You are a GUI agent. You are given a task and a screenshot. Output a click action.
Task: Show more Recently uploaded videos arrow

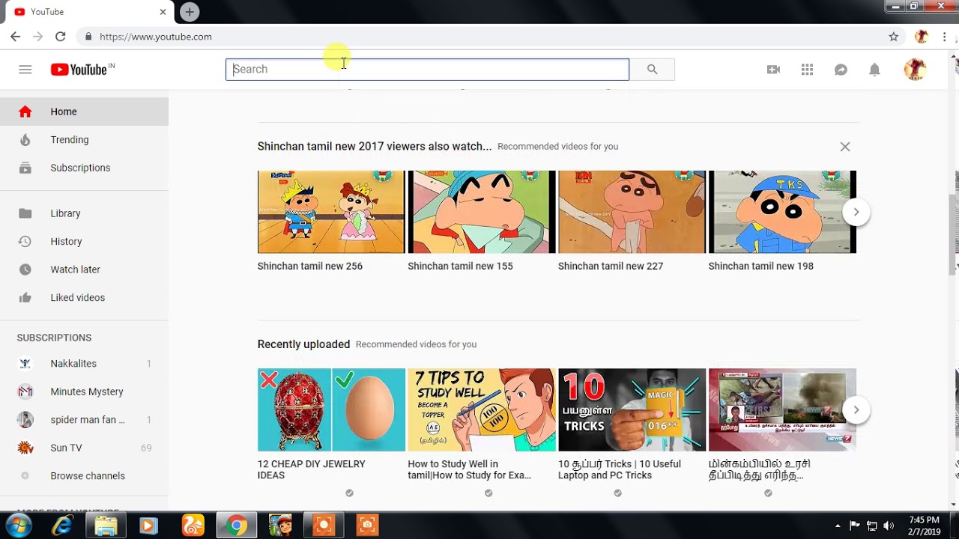click(856, 409)
